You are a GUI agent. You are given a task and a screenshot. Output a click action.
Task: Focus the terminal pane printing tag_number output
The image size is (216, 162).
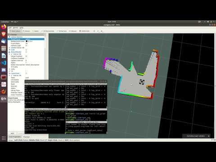(x=86, y=96)
